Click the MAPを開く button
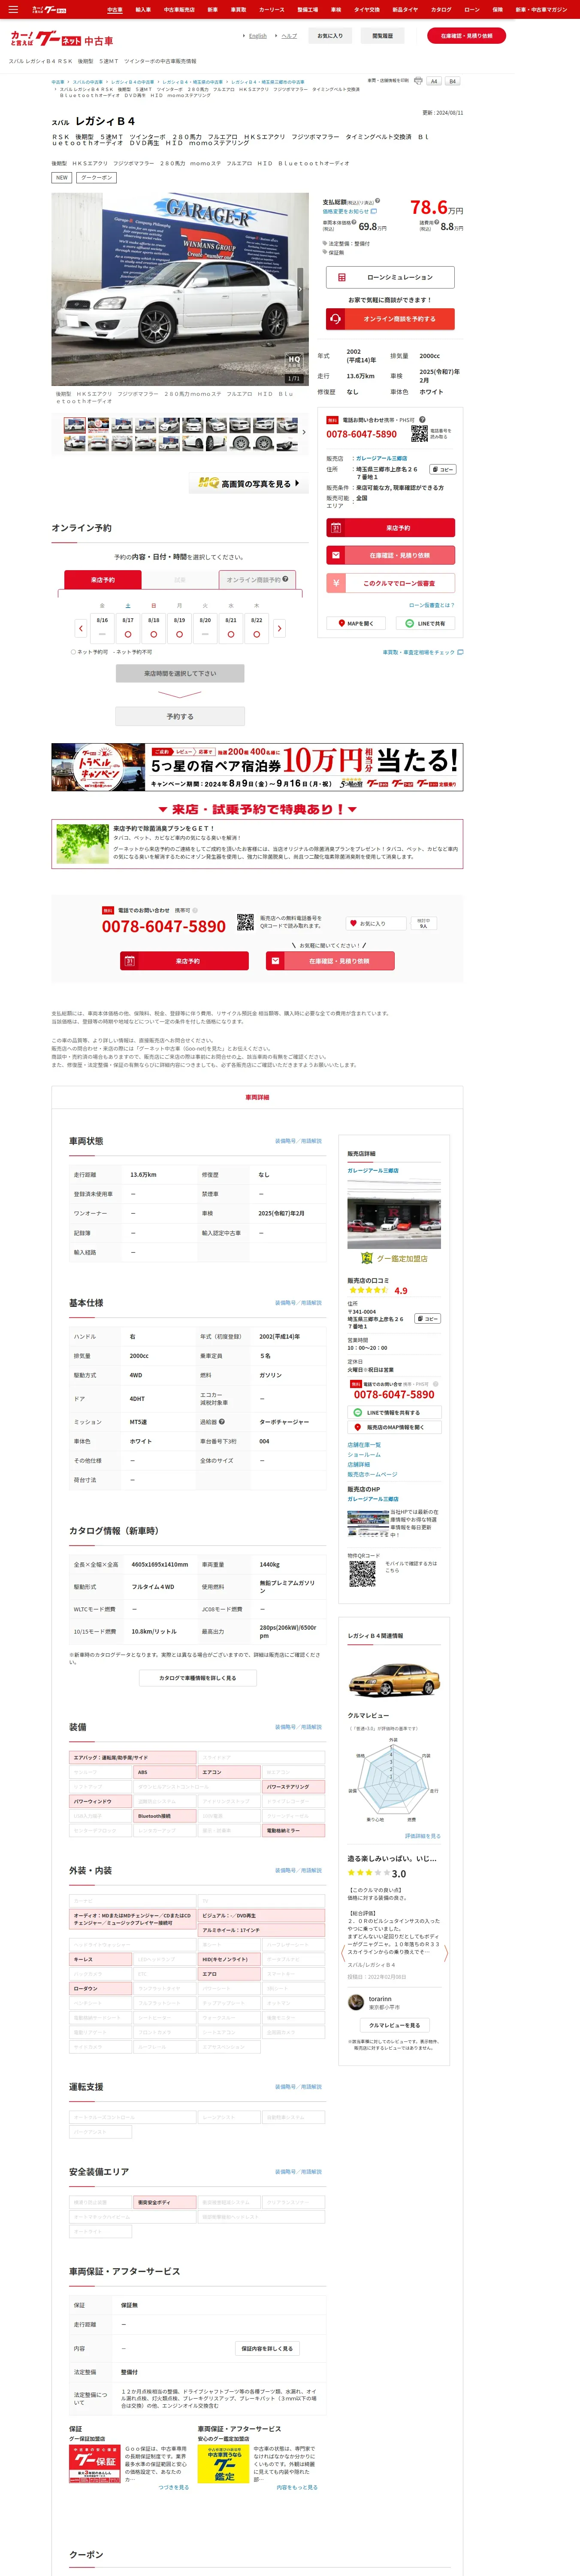Image resolution: width=580 pixels, height=2576 pixels. coord(355,623)
